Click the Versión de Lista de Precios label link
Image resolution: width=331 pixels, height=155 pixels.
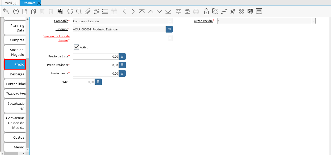pyautogui.click(x=57, y=38)
